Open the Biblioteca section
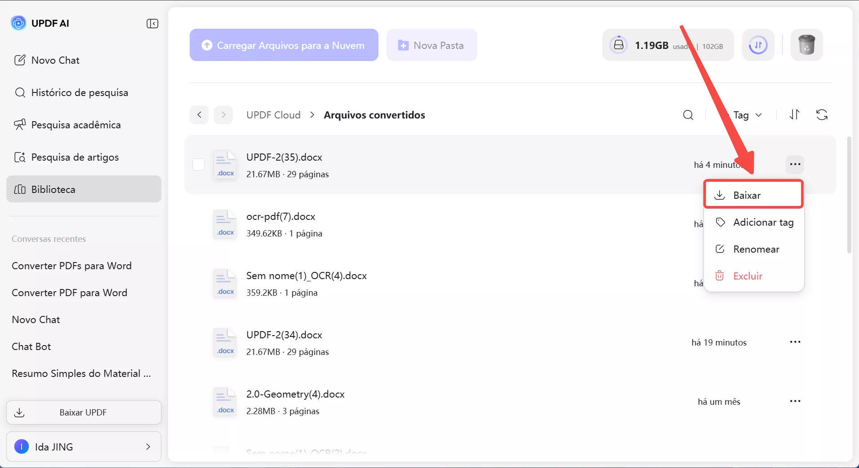859x468 pixels. [84, 189]
